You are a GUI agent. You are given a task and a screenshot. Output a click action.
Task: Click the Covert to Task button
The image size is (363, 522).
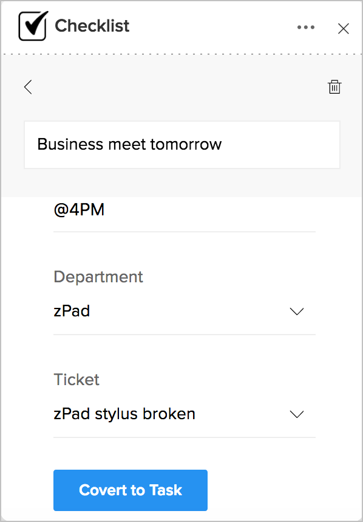131,490
